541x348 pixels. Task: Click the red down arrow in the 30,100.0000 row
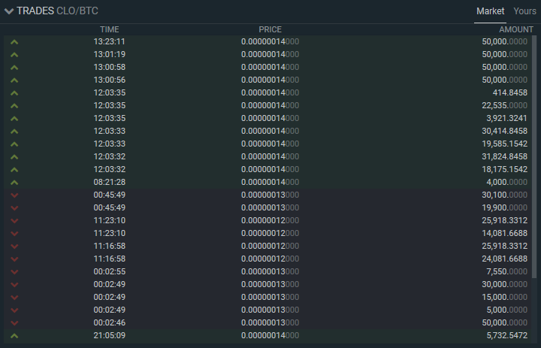pyautogui.click(x=14, y=195)
